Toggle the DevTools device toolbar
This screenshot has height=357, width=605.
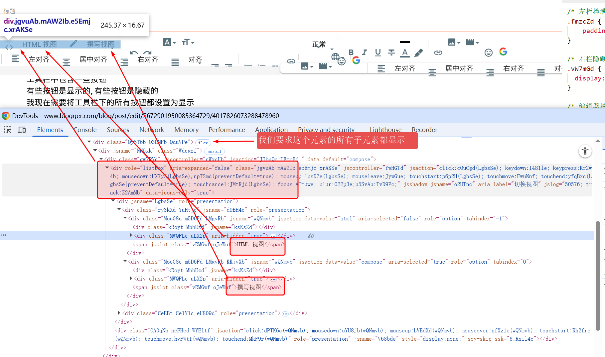(22, 130)
